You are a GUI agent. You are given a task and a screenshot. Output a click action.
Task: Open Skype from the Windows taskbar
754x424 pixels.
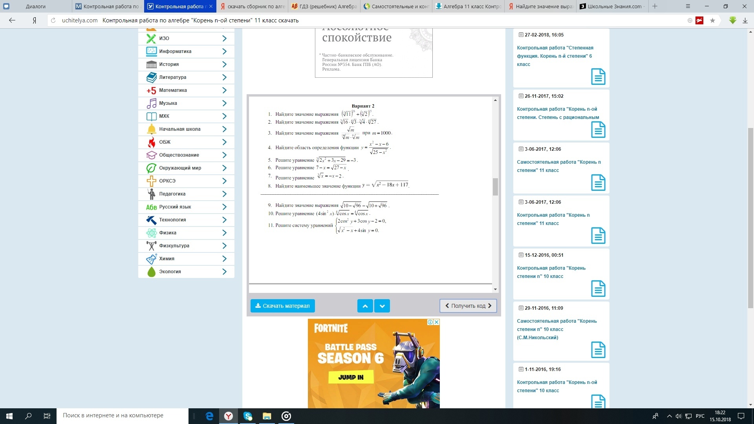coord(248,416)
